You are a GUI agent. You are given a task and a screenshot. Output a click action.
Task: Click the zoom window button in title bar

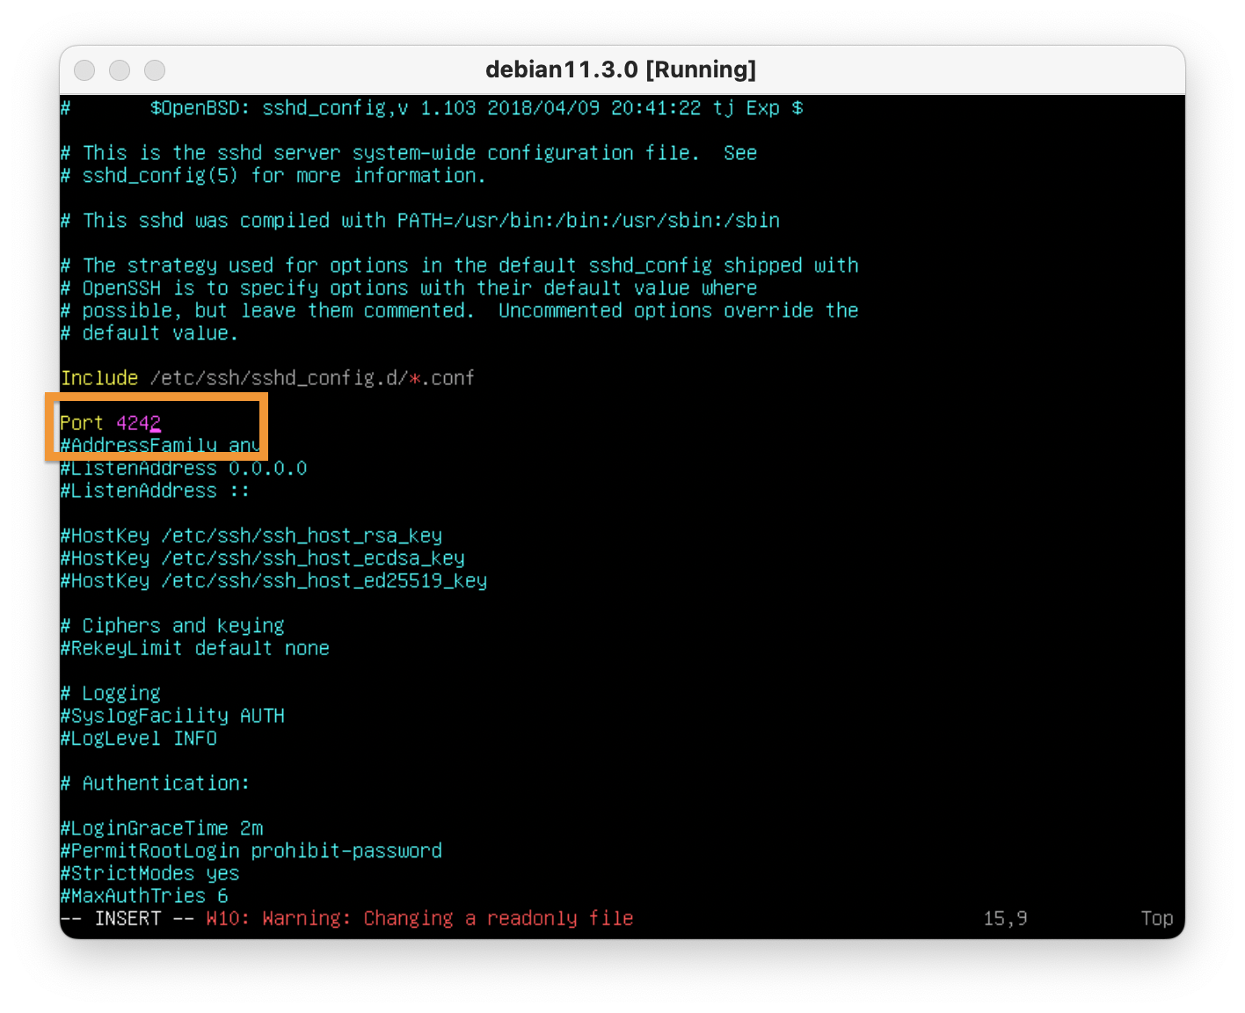[155, 69]
